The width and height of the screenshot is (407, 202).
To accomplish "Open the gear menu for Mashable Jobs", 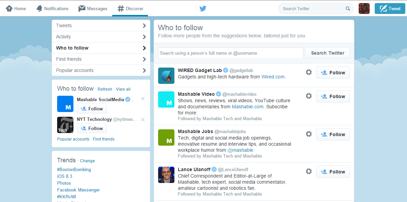I will pos(308,134).
